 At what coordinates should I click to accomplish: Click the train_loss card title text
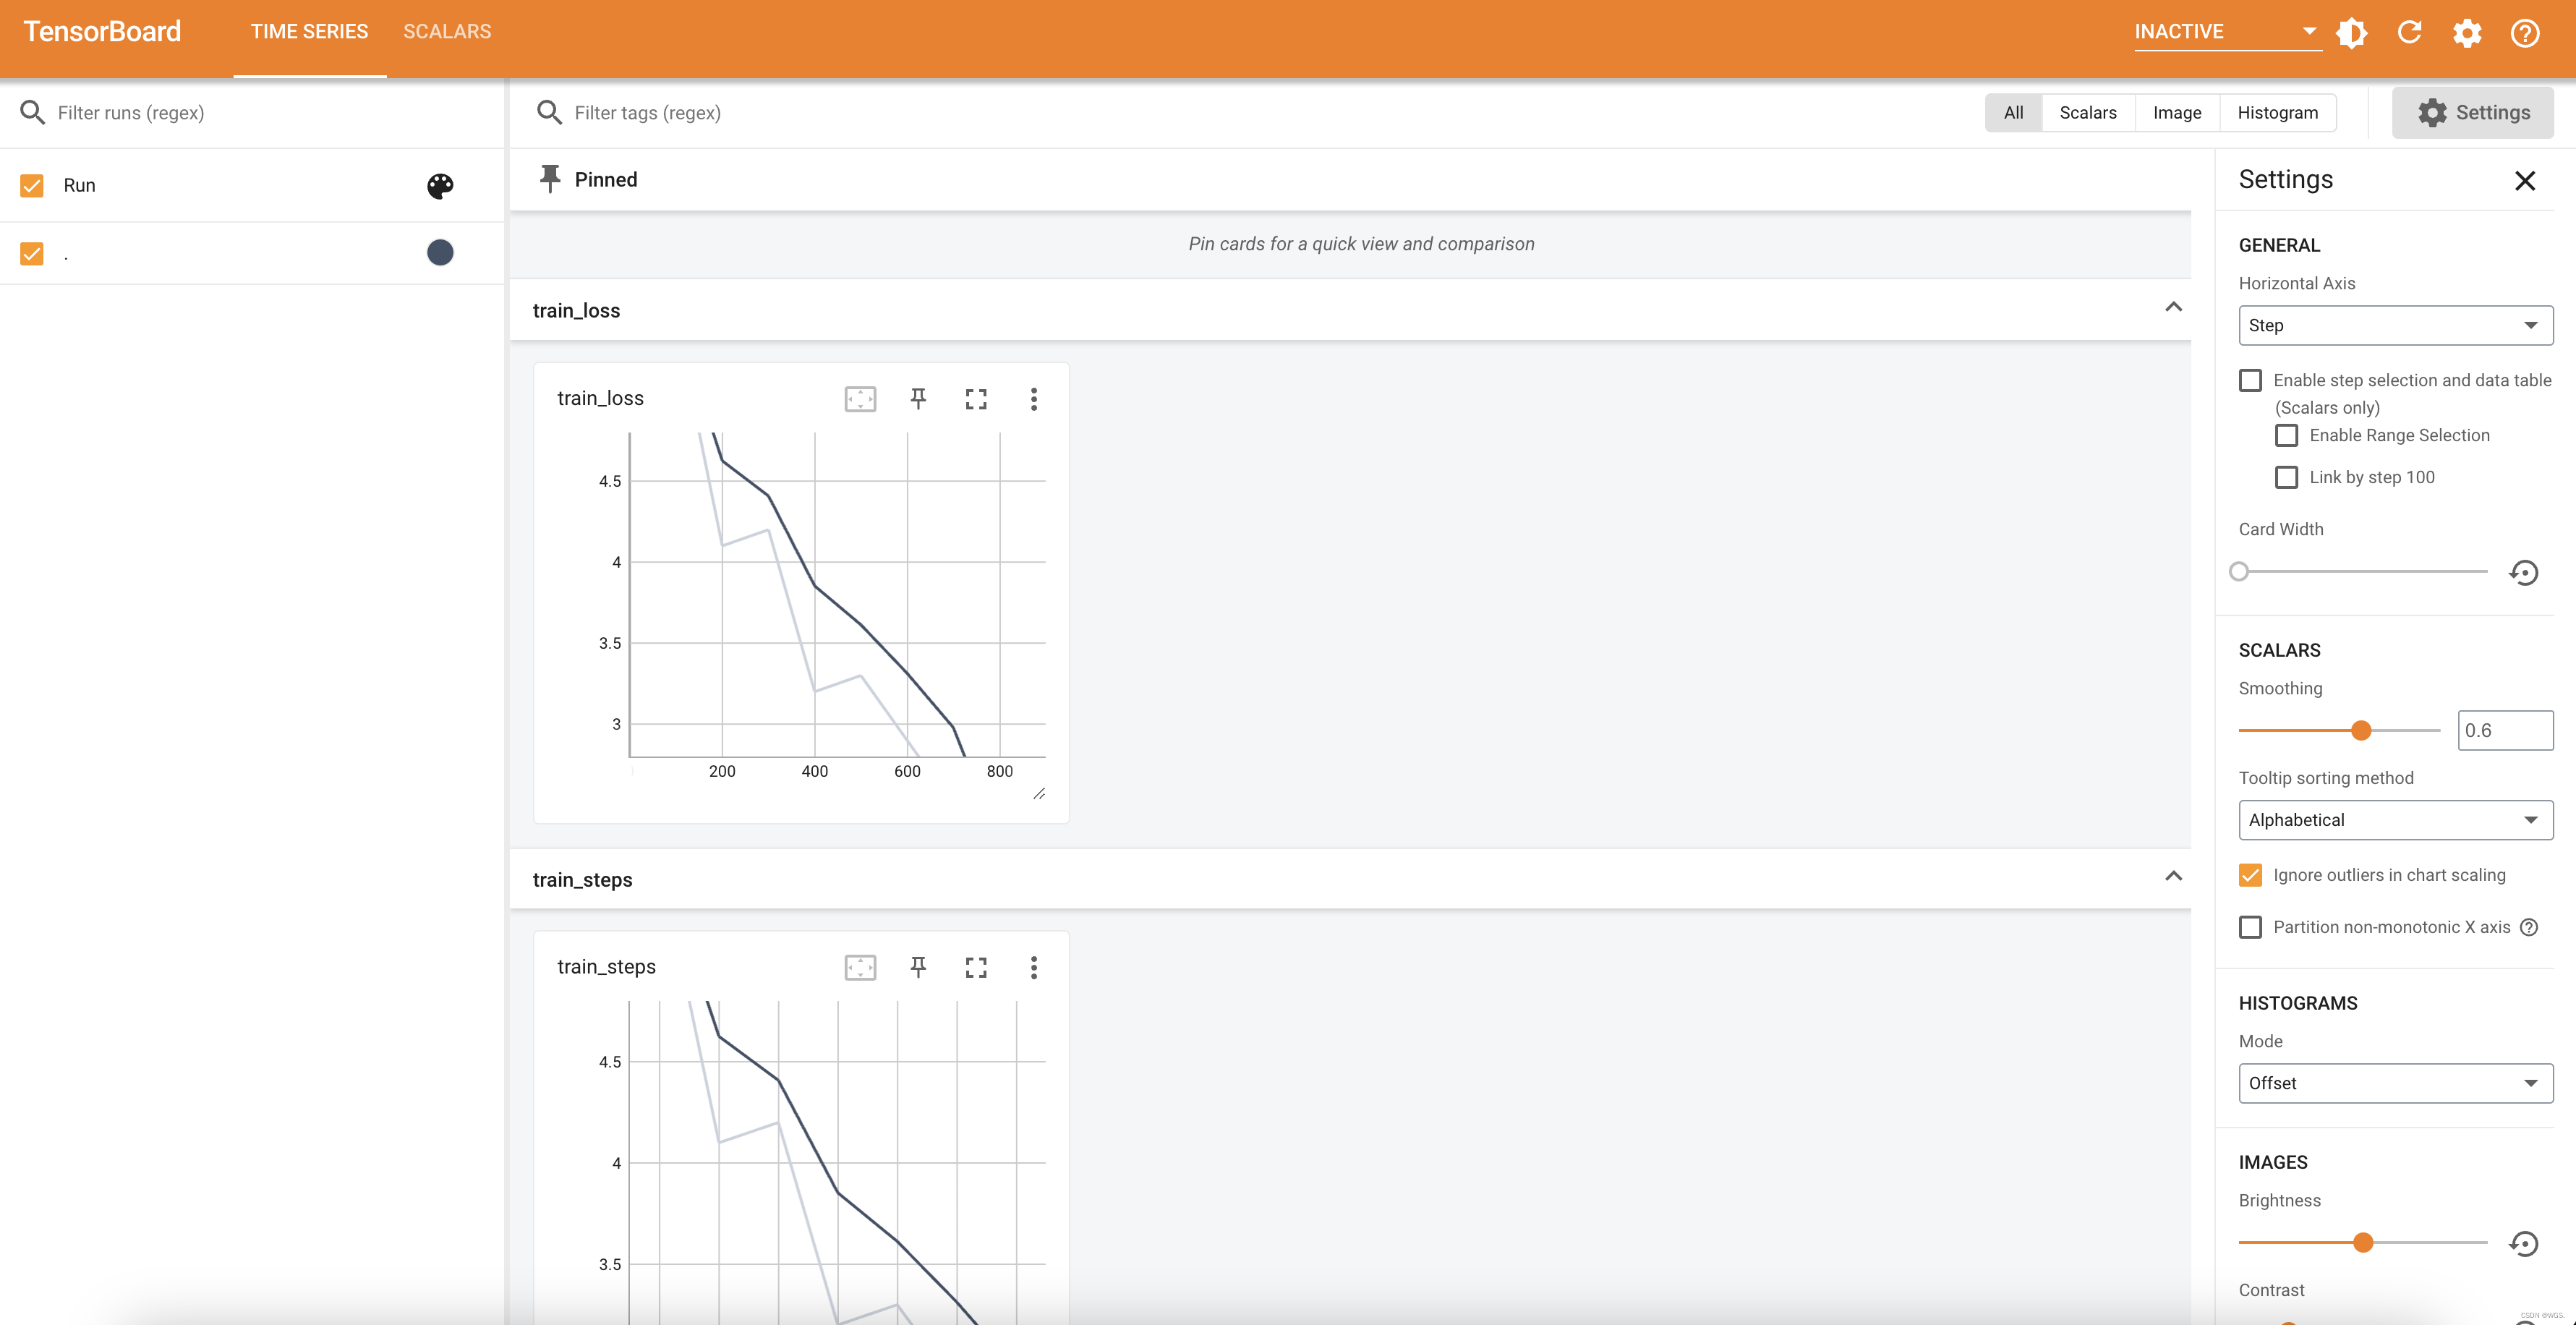point(600,398)
